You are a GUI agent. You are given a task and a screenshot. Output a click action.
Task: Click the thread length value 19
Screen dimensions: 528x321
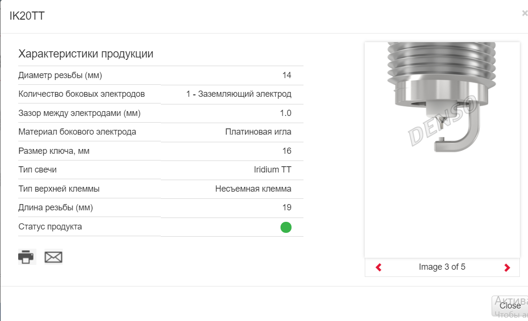287,207
